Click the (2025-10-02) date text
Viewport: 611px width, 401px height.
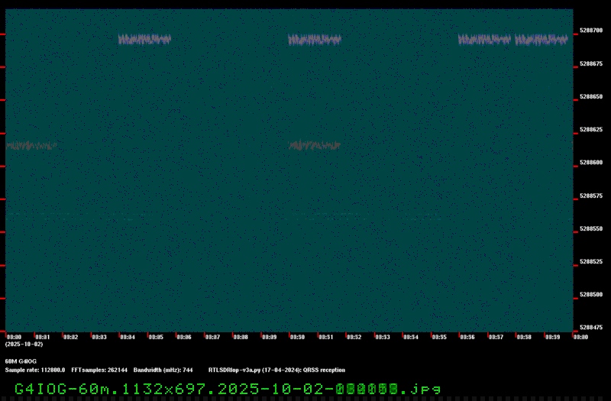pos(24,344)
